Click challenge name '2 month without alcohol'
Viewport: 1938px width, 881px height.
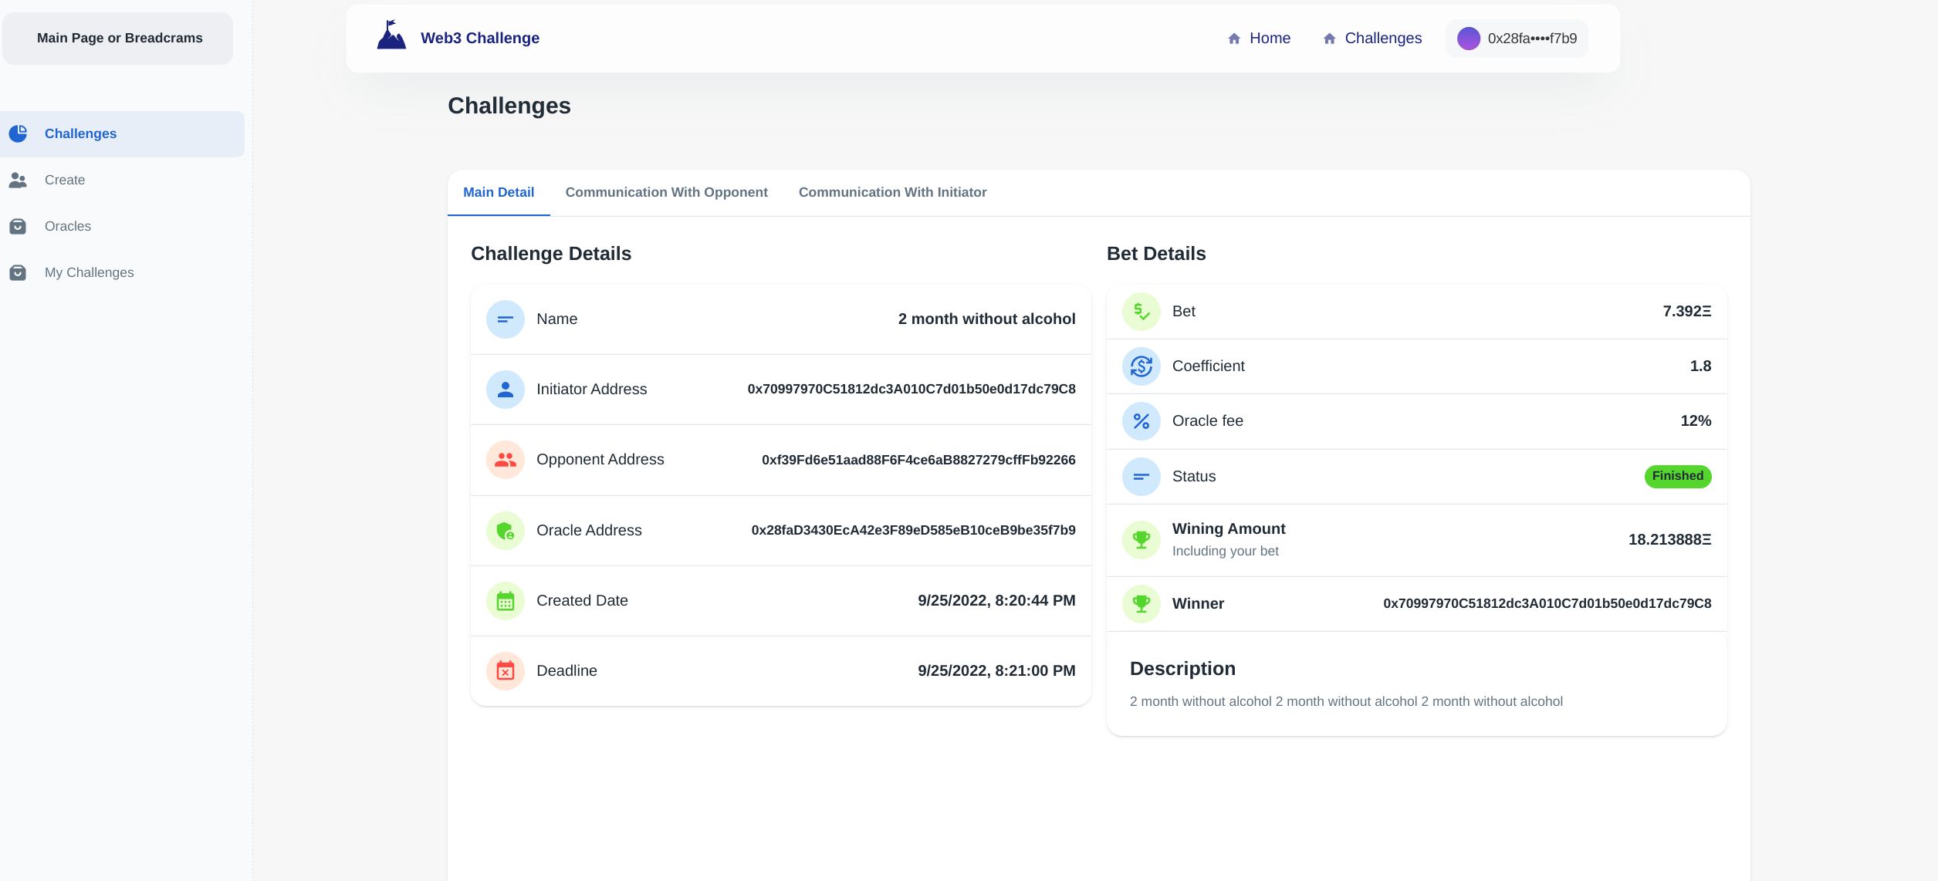[986, 319]
